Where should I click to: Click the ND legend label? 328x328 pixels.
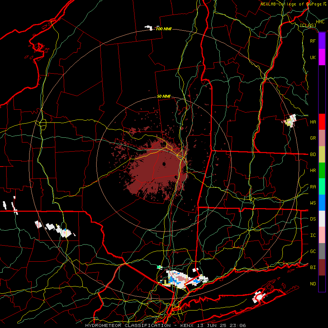(x=313, y=284)
